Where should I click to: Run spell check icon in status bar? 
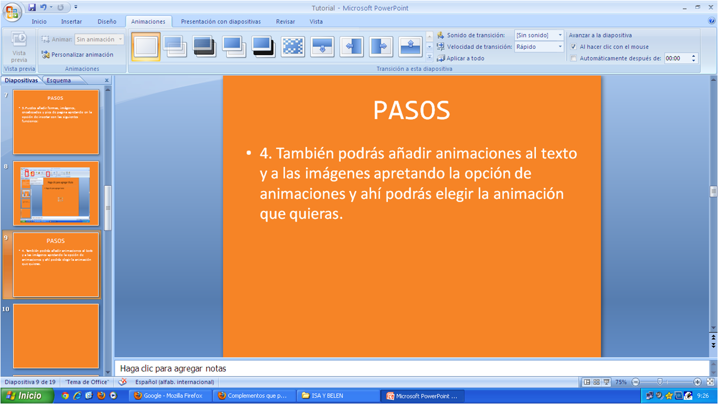click(123, 382)
